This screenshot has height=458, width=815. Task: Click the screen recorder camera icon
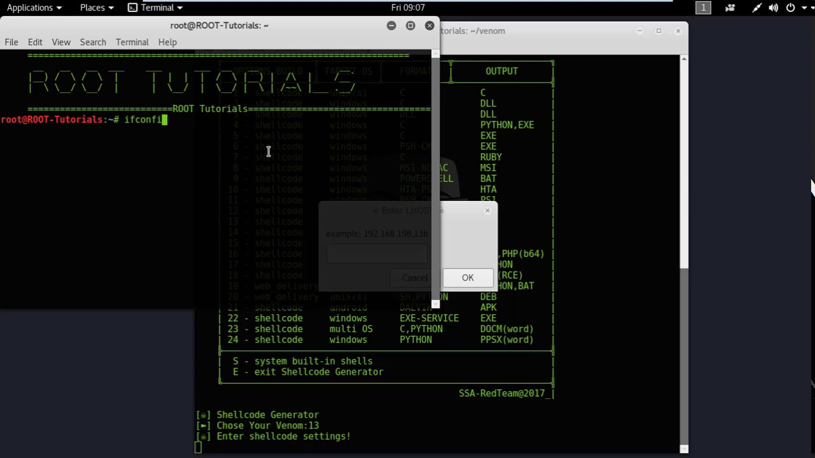pyautogui.click(x=730, y=8)
